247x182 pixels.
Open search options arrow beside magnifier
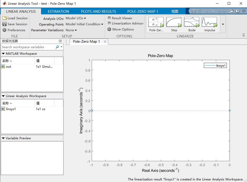click(x=62, y=47)
